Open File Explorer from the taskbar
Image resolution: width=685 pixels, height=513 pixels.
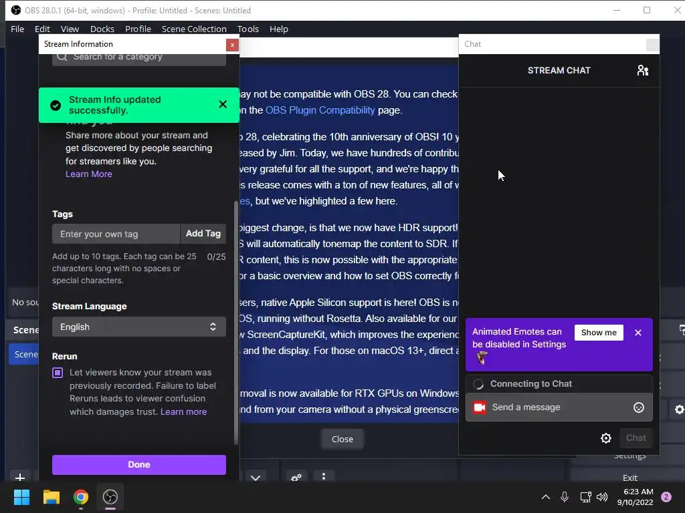click(x=51, y=497)
